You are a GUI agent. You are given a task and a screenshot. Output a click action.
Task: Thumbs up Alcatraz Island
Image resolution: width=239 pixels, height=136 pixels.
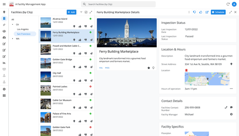(x=80, y=26)
